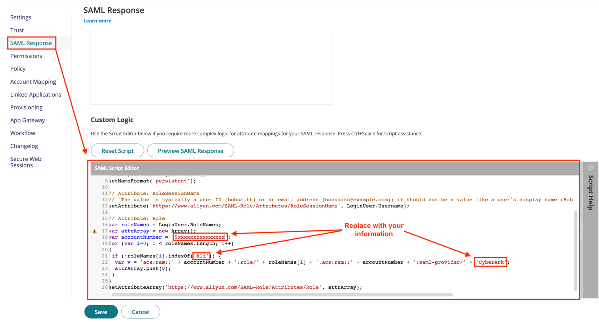Open the Trust section
599x322 pixels.
click(x=17, y=30)
